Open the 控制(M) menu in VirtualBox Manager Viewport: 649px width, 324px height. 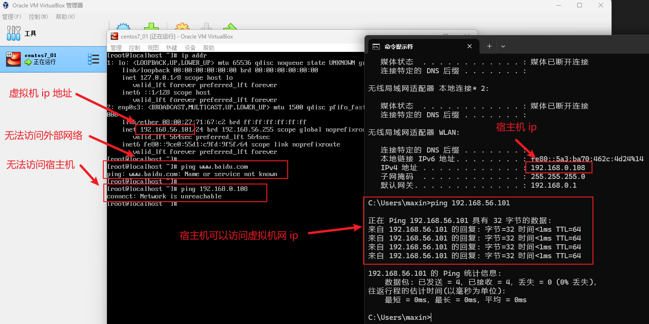(38, 17)
